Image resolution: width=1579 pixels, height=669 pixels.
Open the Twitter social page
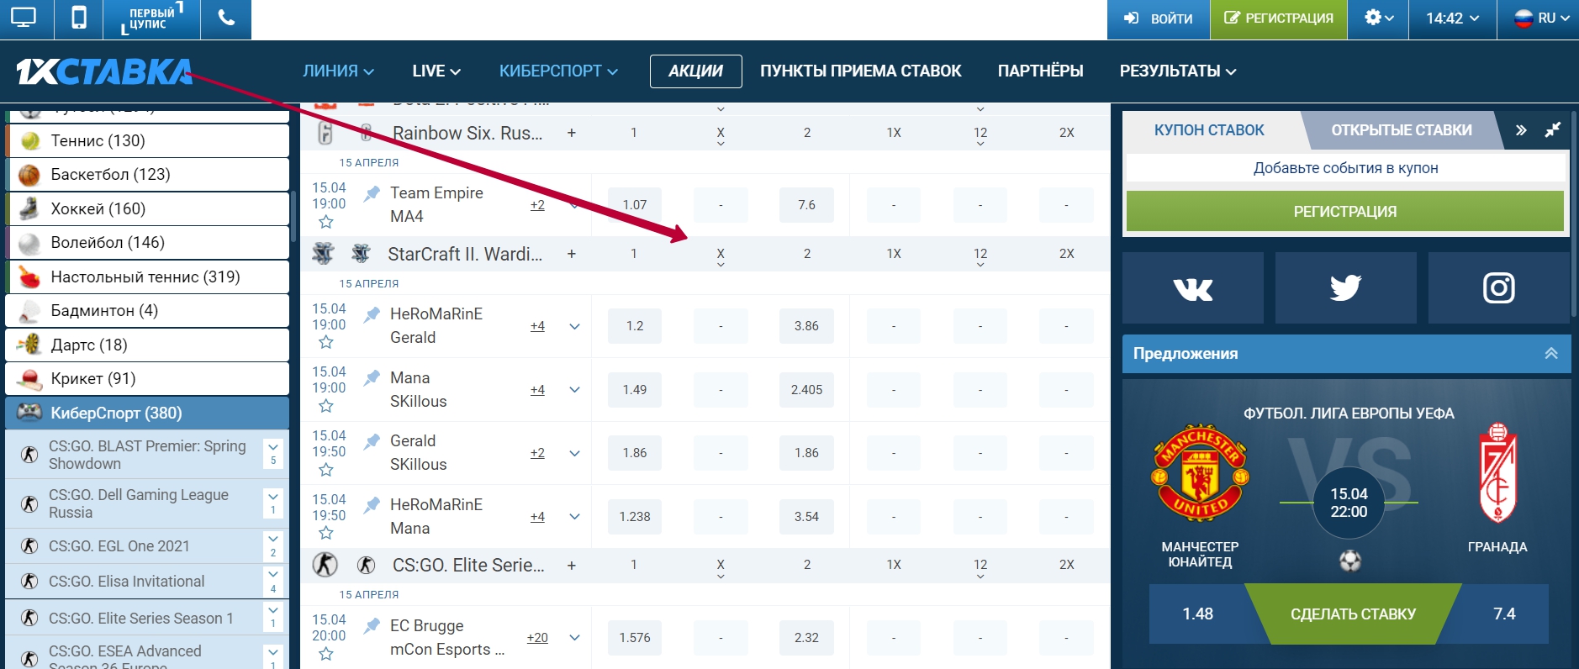[x=1346, y=288]
